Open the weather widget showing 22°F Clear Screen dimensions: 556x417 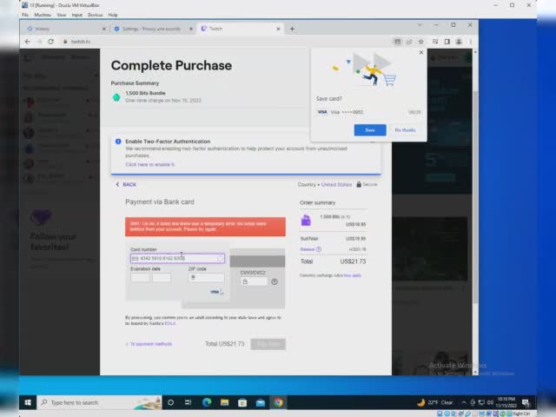click(x=435, y=402)
